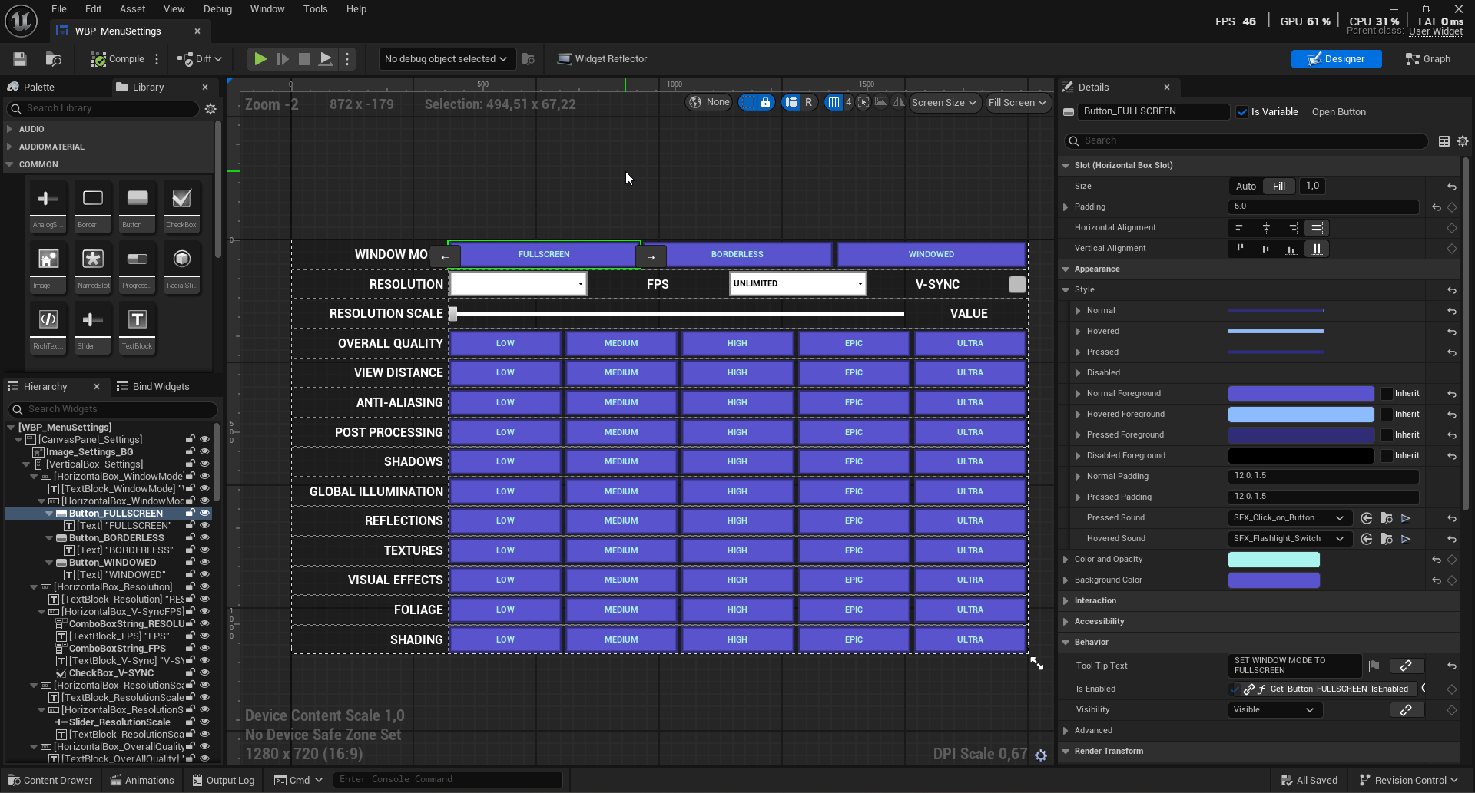Open the File menu
Image resolution: width=1475 pixels, height=793 pixels.
coord(59,9)
